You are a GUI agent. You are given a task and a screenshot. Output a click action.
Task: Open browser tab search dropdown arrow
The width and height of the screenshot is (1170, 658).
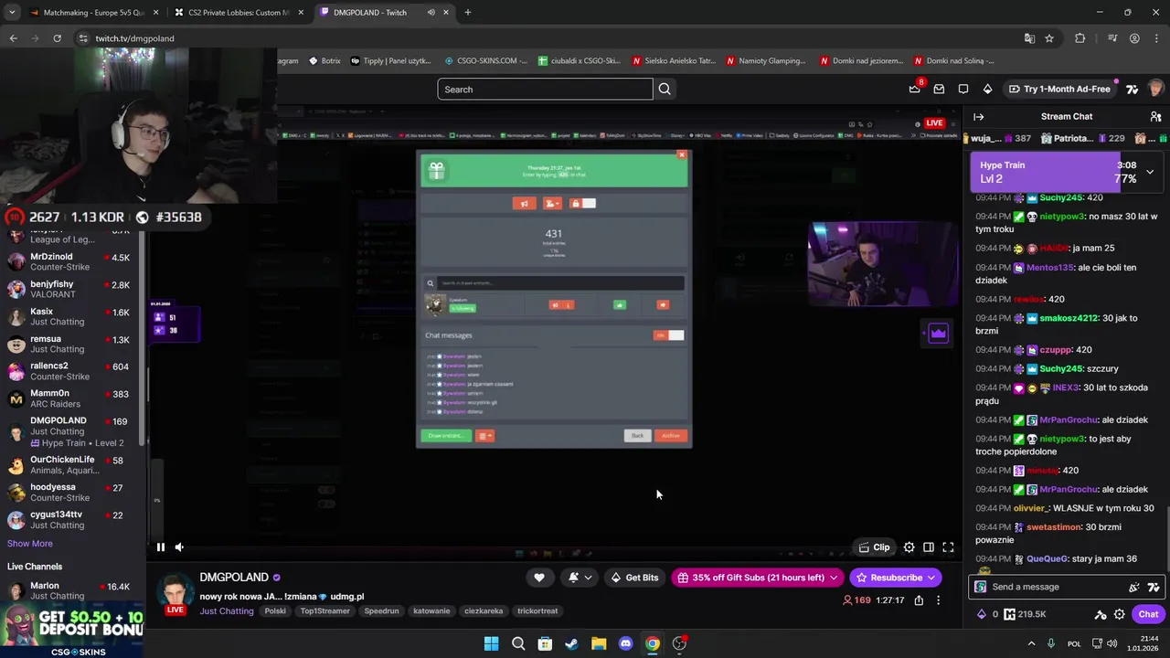pos(12,13)
